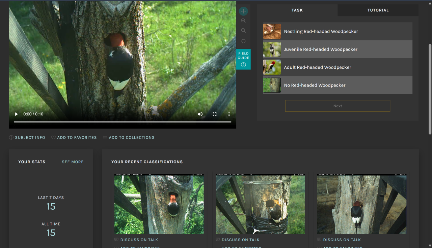This screenshot has height=248, width=432.
Task: Click the Your Recent Classifications heading
Action: coord(147,162)
